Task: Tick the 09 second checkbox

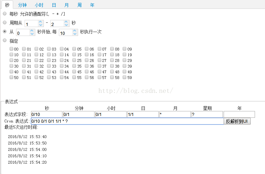Action: coord(124,49)
